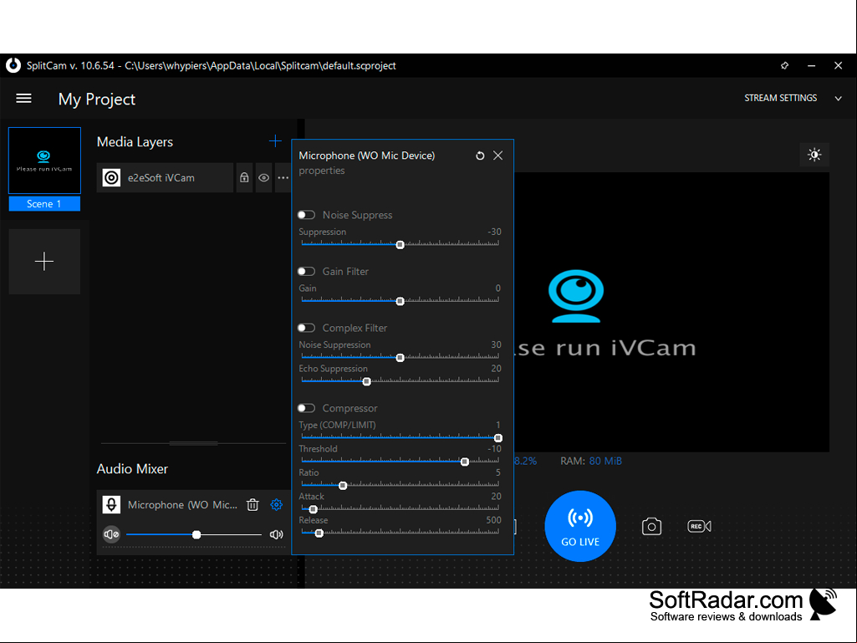
Task: Enable the Noise Suppress toggle
Action: (306, 215)
